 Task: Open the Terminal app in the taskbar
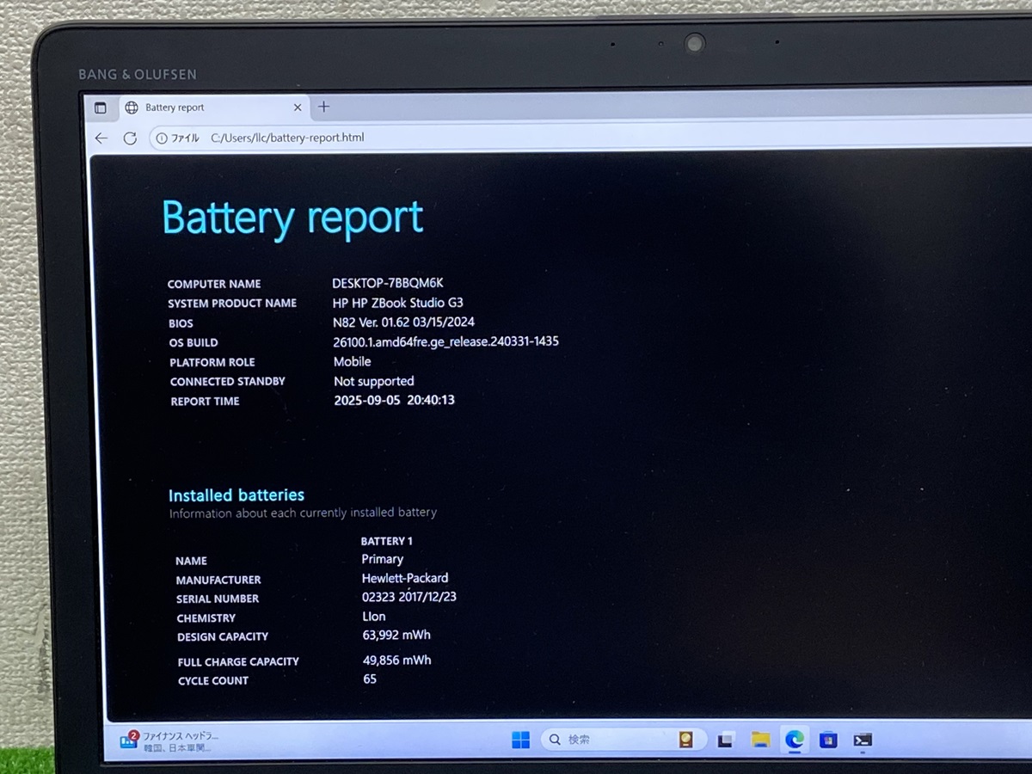[x=863, y=740]
